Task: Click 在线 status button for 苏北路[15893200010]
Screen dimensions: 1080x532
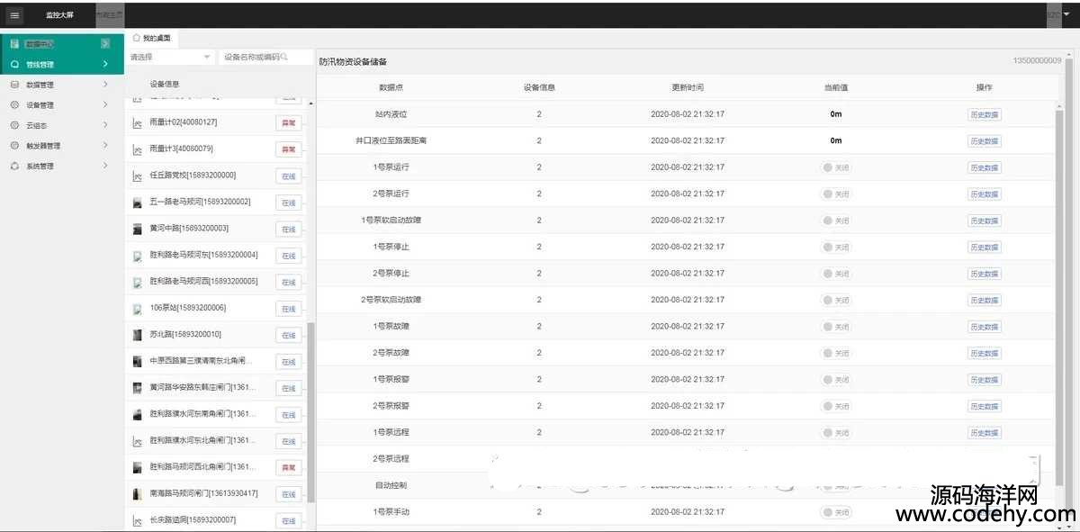Action: click(288, 336)
